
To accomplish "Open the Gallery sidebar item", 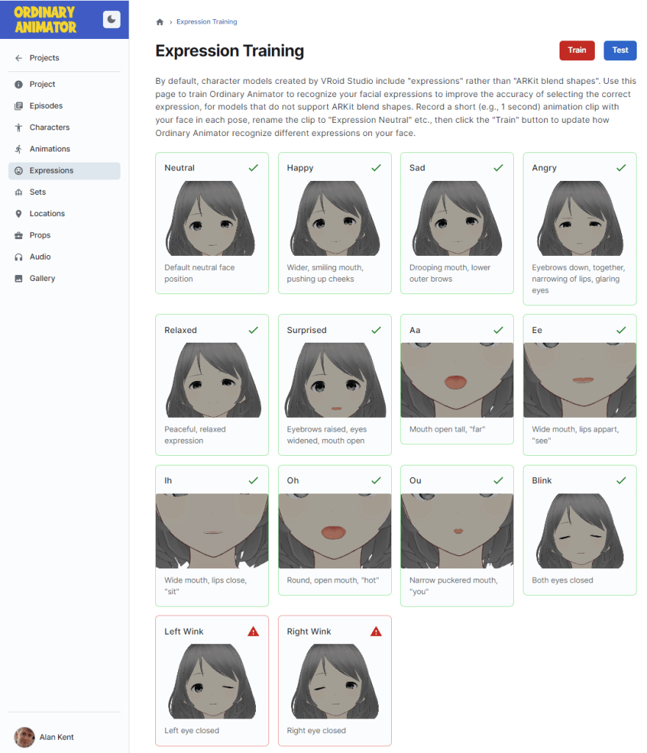I will [42, 279].
